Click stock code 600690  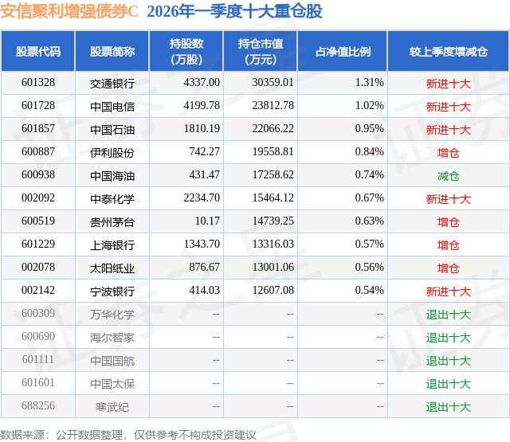(x=38, y=336)
